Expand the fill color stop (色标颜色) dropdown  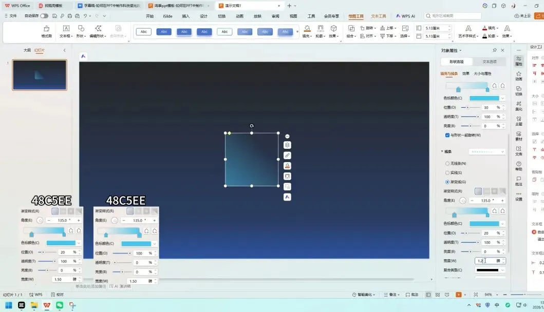(x=502, y=98)
